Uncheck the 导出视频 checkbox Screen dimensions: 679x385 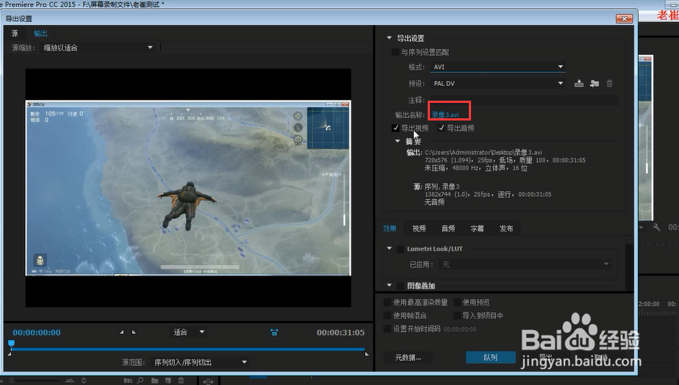[x=395, y=128]
